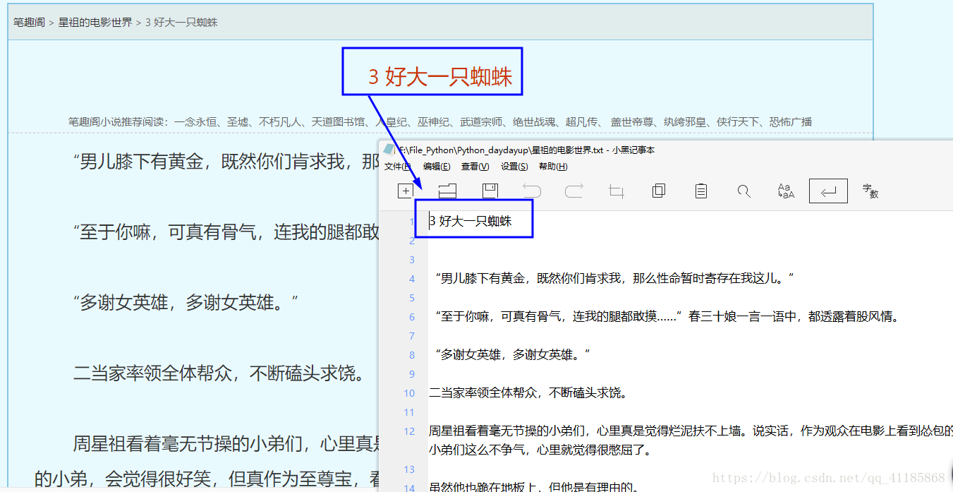953x492 pixels.
Task: Click notepad line 12 beginning 周星祖看着毫无节操
Action: coord(691,431)
